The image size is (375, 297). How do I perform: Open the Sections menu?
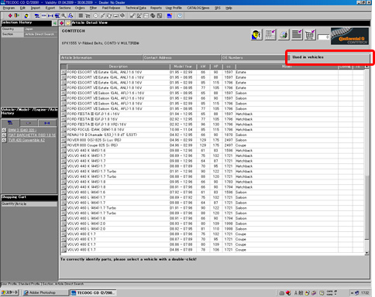point(64,8)
